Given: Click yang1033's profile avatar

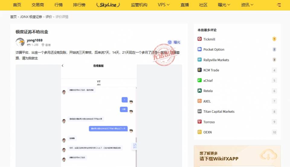Looking at the screenshot, I should click(20, 42).
